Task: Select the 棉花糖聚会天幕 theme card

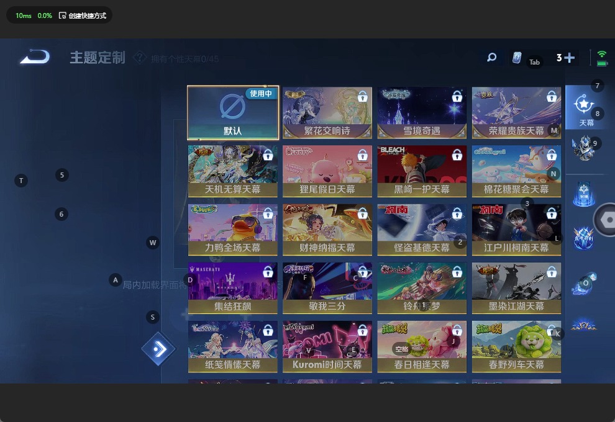Action: (x=517, y=171)
